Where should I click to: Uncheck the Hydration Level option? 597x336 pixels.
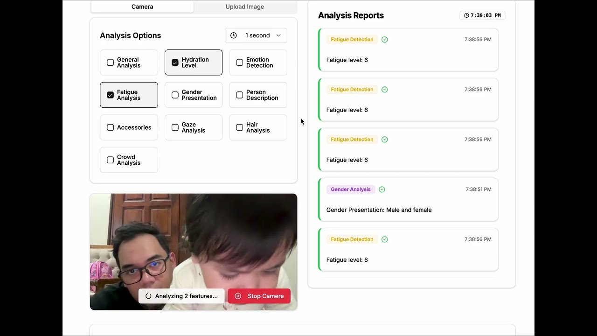175,63
